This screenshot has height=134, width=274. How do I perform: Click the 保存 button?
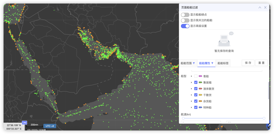coord(248,63)
